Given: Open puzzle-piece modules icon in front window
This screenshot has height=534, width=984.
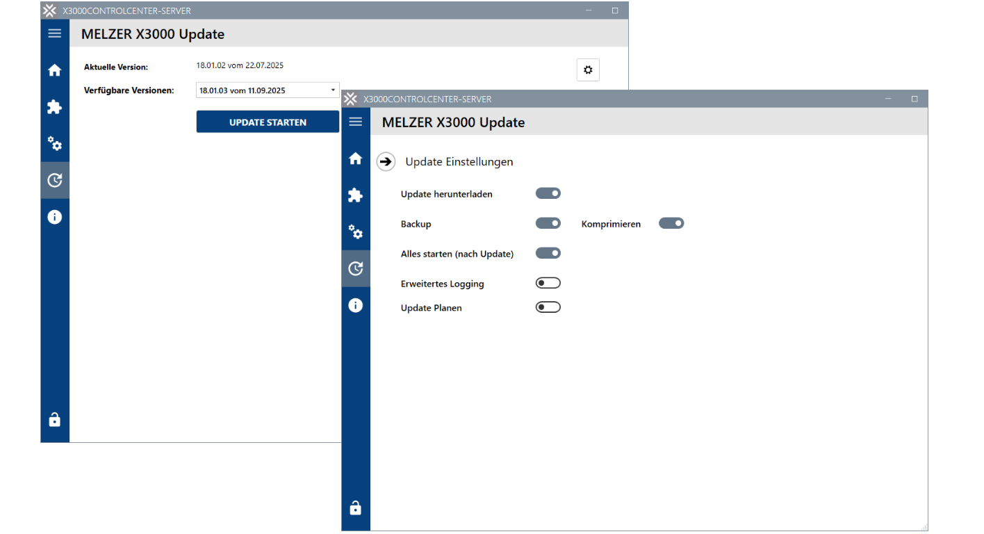Looking at the screenshot, I should 355,195.
